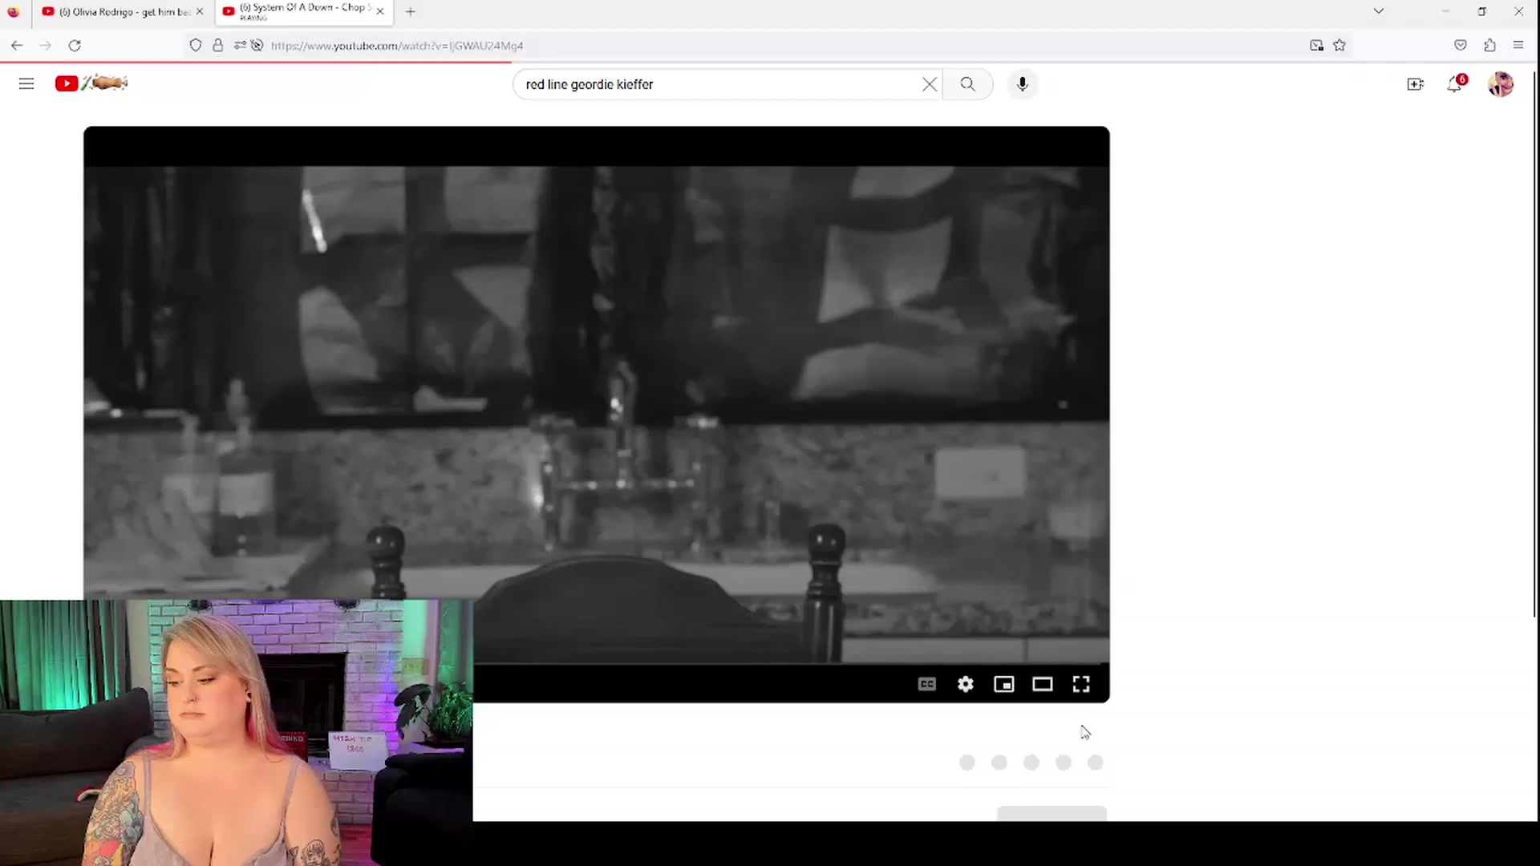Bookmark this page with the star
The height and width of the screenshot is (866, 1540).
point(1339,46)
